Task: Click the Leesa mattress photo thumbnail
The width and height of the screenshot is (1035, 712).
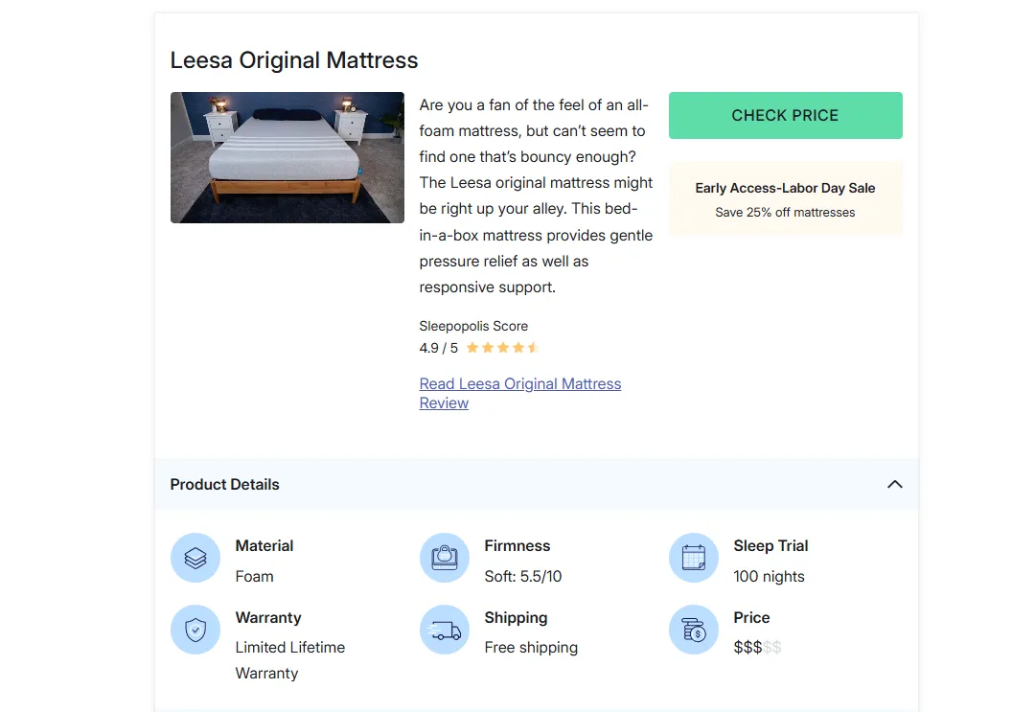Action: coord(287,158)
